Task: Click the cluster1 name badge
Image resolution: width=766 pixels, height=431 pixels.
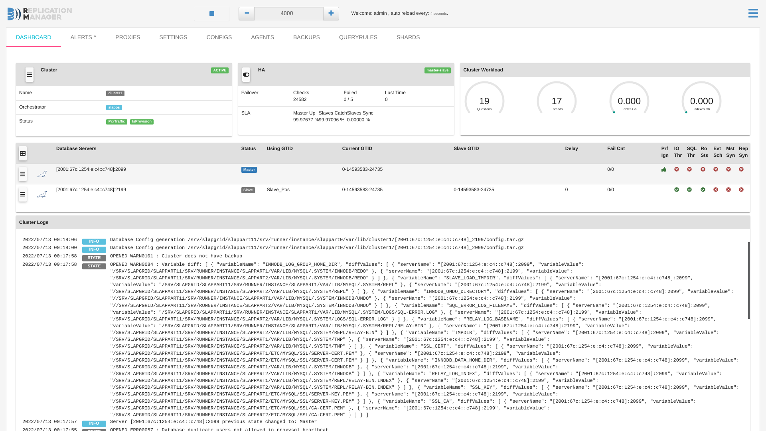Action: 115,93
